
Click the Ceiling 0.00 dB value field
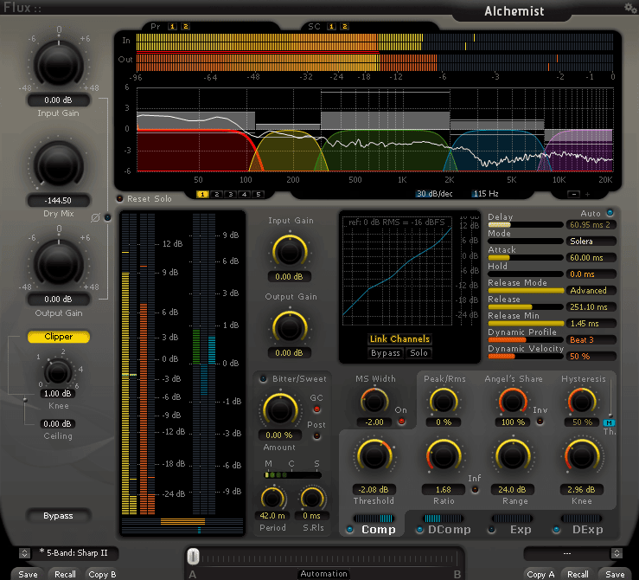pyautogui.click(x=57, y=424)
